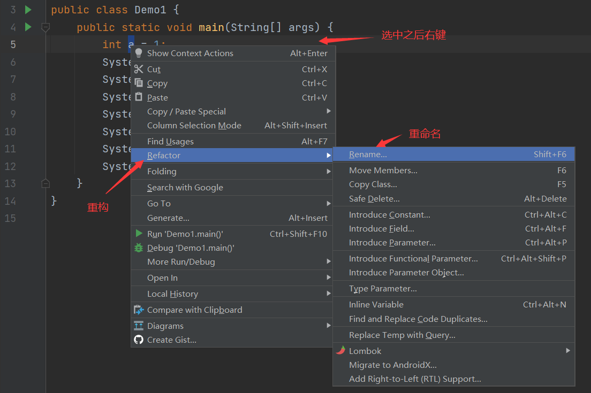The height and width of the screenshot is (393, 591).
Task: Expand the Go To submenu arrow
Action: click(329, 203)
